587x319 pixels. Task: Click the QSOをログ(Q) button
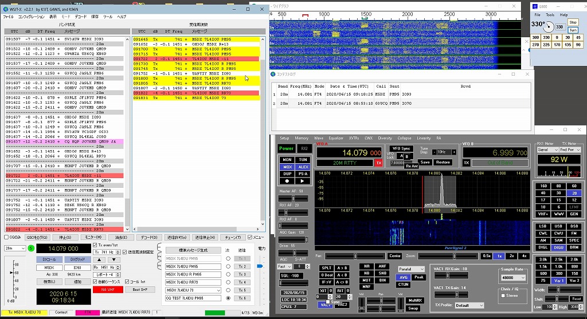(x=37, y=238)
